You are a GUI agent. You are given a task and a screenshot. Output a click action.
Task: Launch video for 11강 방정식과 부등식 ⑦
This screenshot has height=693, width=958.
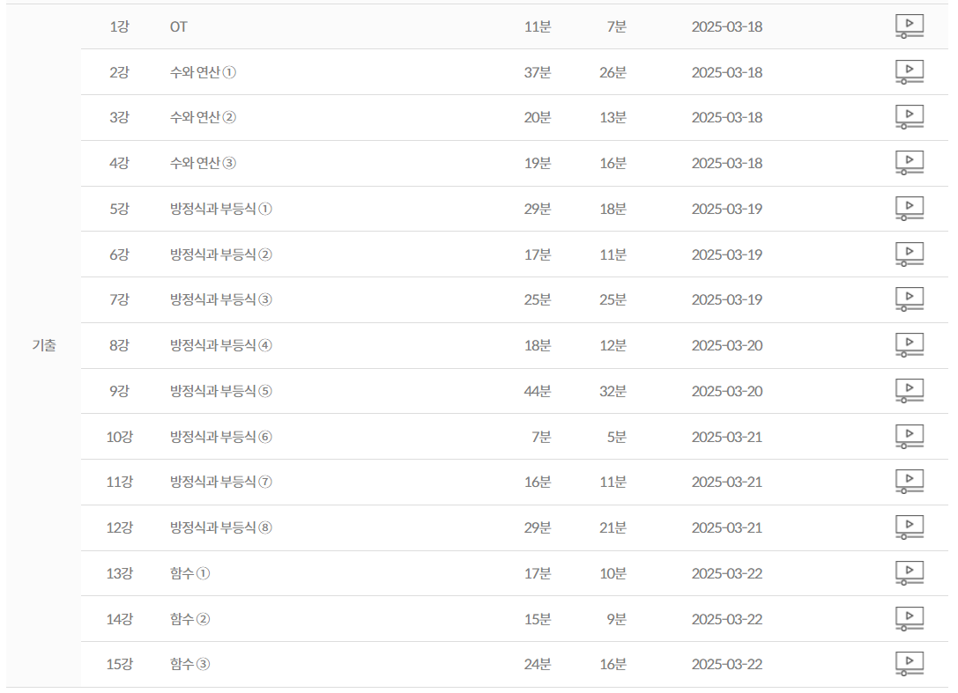pos(909,482)
